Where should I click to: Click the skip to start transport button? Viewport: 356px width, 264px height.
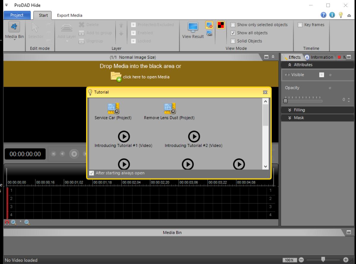coord(53,154)
